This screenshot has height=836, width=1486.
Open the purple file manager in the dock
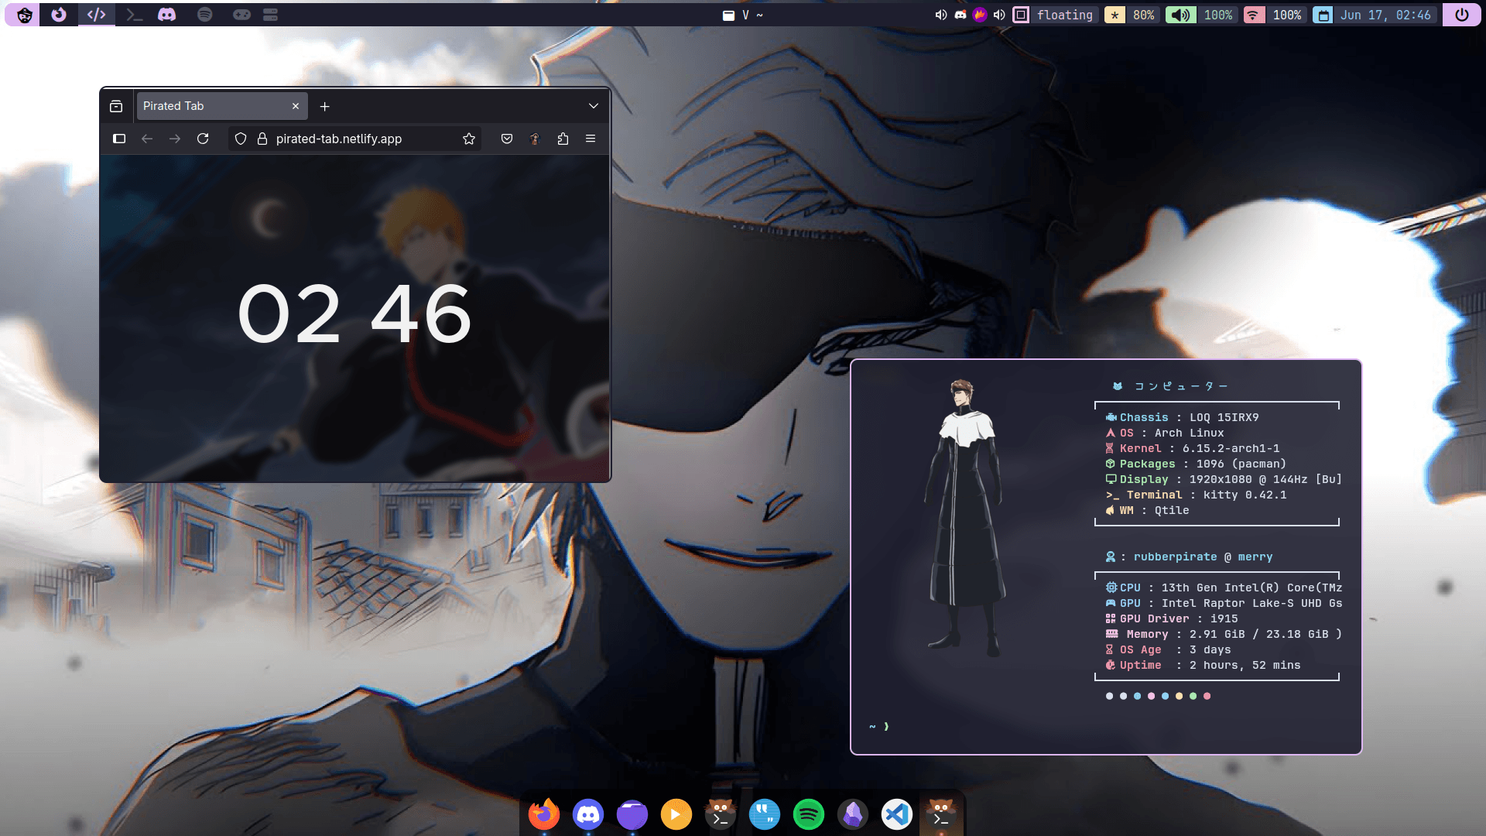(x=632, y=814)
